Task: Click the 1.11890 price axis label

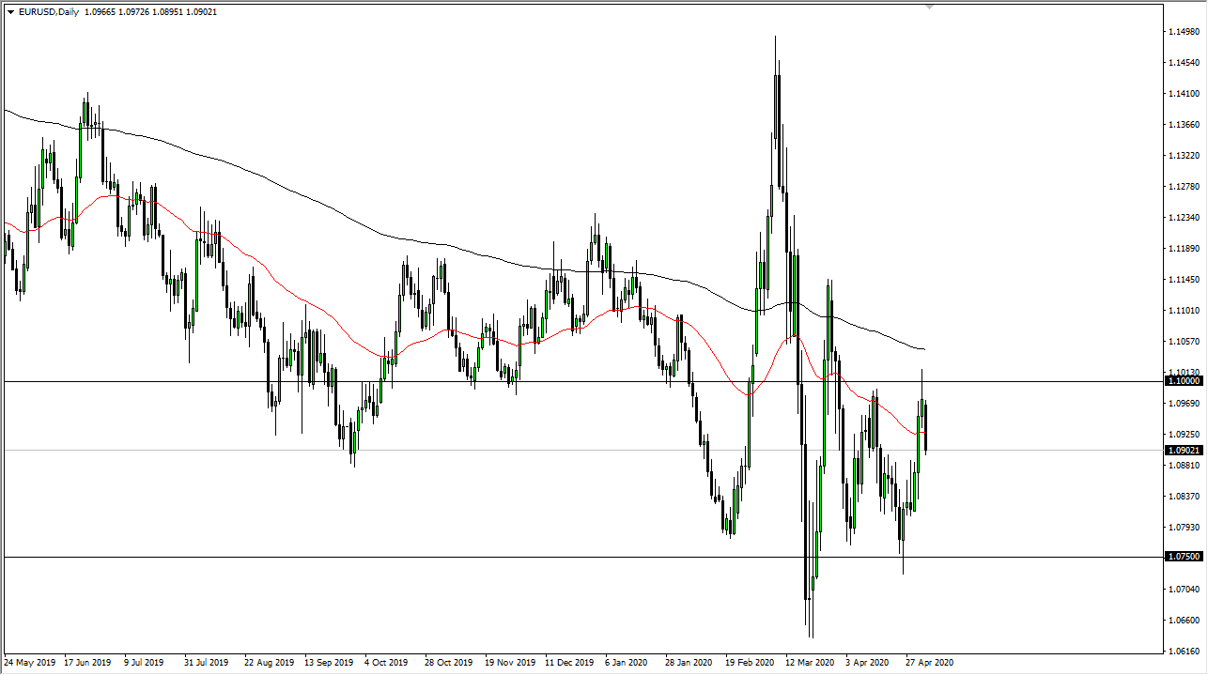Action: (x=1185, y=249)
